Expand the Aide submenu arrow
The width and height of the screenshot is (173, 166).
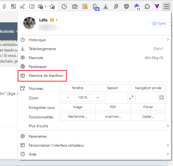tap(168, 154)
